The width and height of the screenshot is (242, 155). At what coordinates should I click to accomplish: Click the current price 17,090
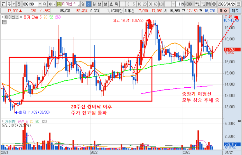click(x=13, y=11)
